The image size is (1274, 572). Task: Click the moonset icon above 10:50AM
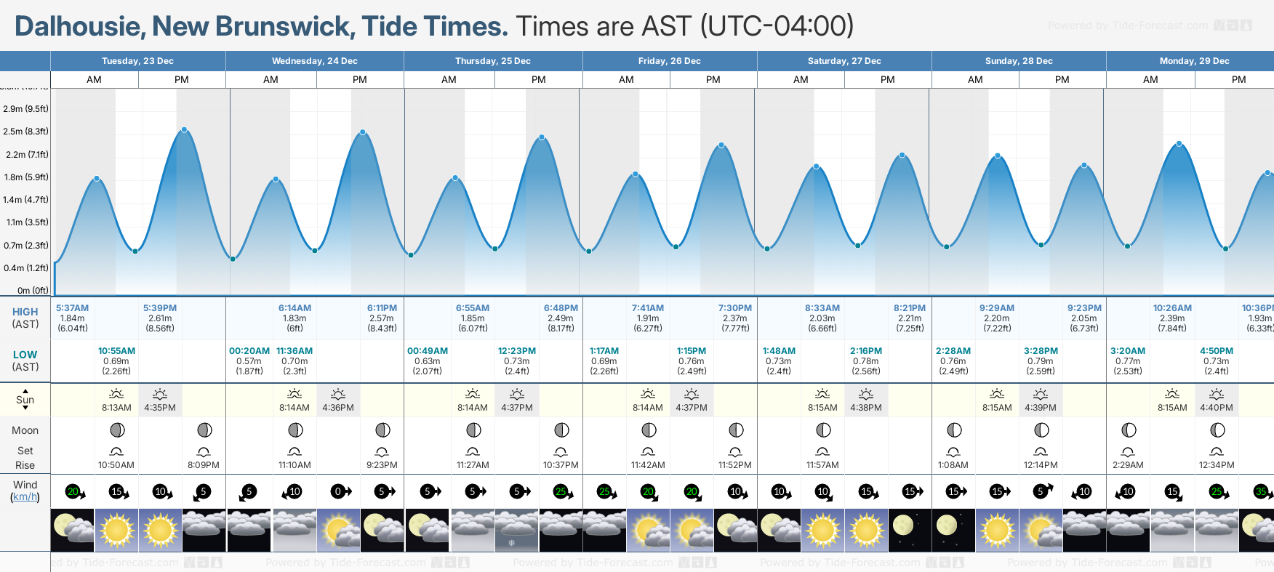point(116,451)
